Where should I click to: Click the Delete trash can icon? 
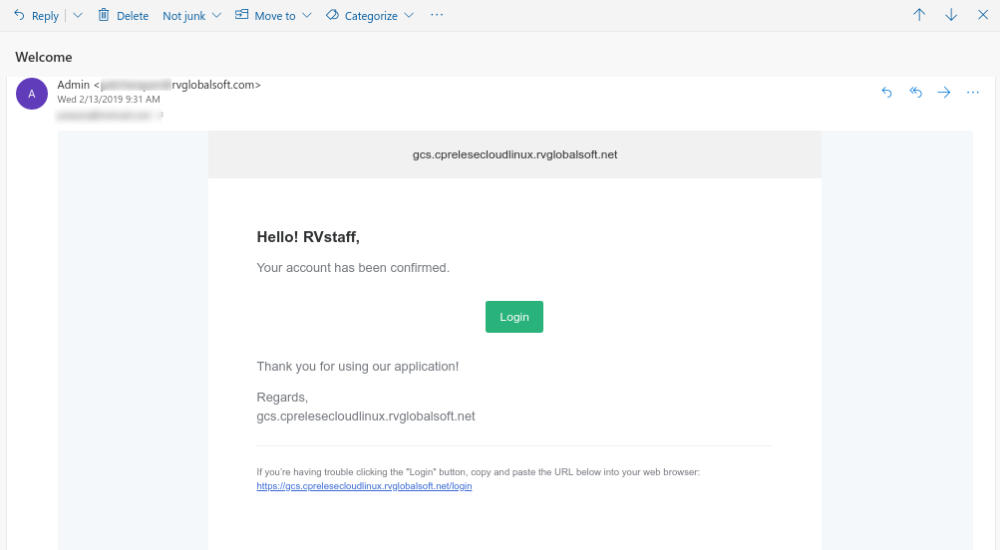(x=104, y=15)
